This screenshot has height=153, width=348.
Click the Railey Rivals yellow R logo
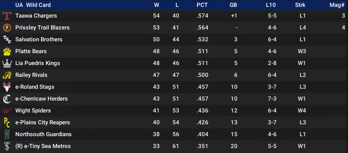[7, 75]
